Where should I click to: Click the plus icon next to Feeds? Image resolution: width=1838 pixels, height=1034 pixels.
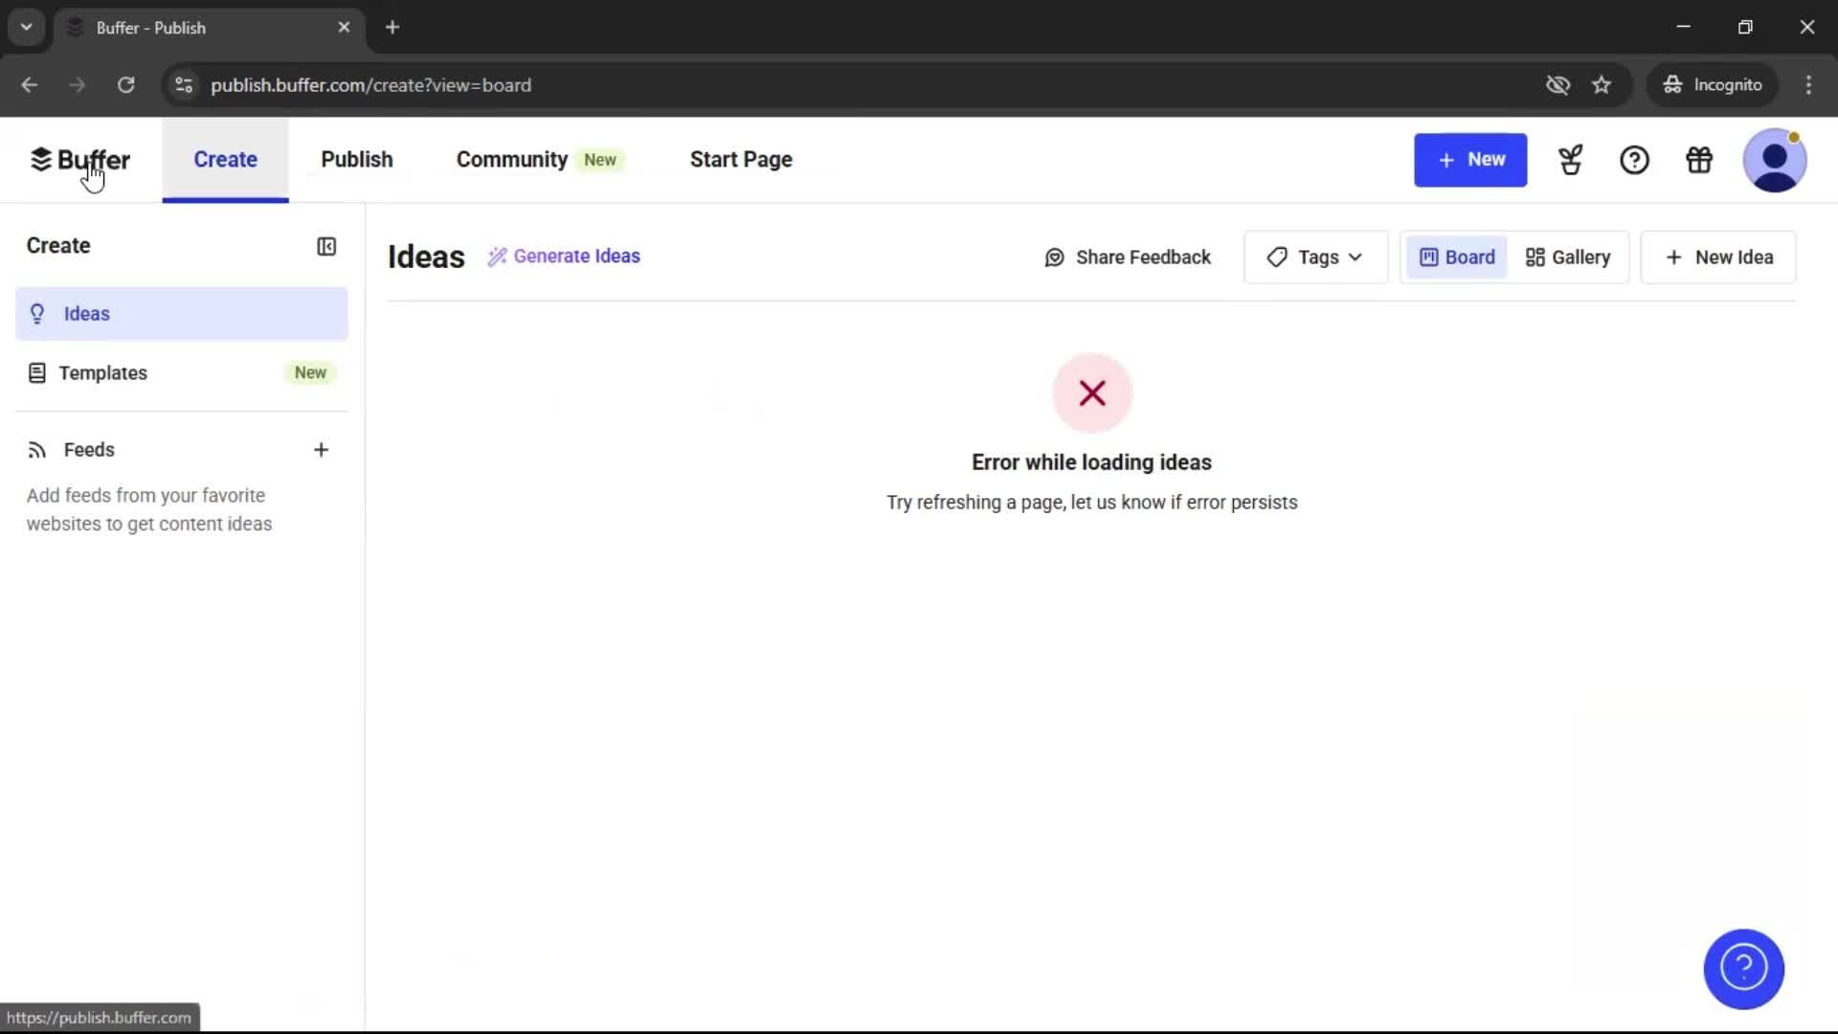tap(322, 450)
